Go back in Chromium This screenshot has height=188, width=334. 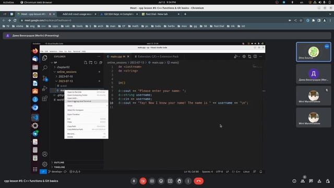pos(4,20)
